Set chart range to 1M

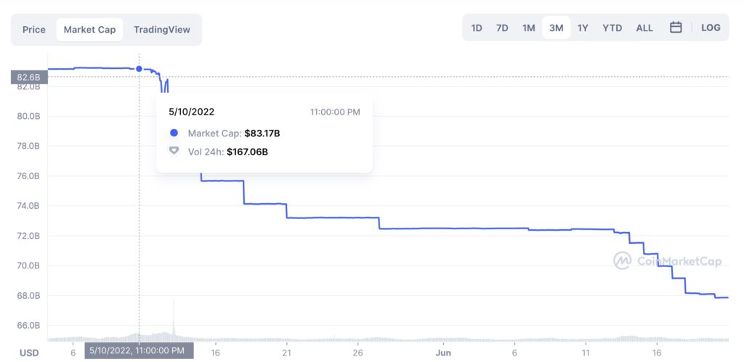pos(528,28)
